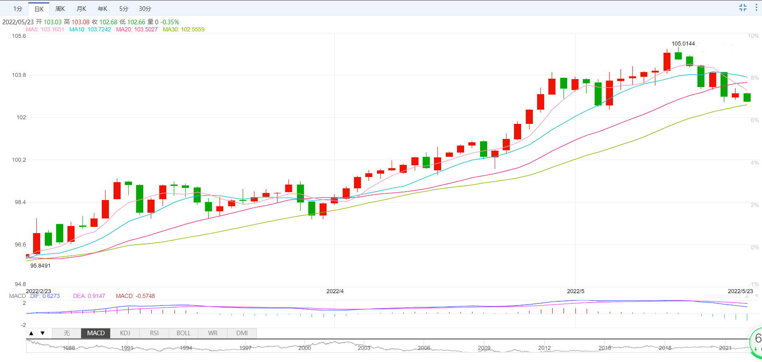Click the 100.2 price axis label
The width and height of the screenshot is (762, 362).
(19, 159)
